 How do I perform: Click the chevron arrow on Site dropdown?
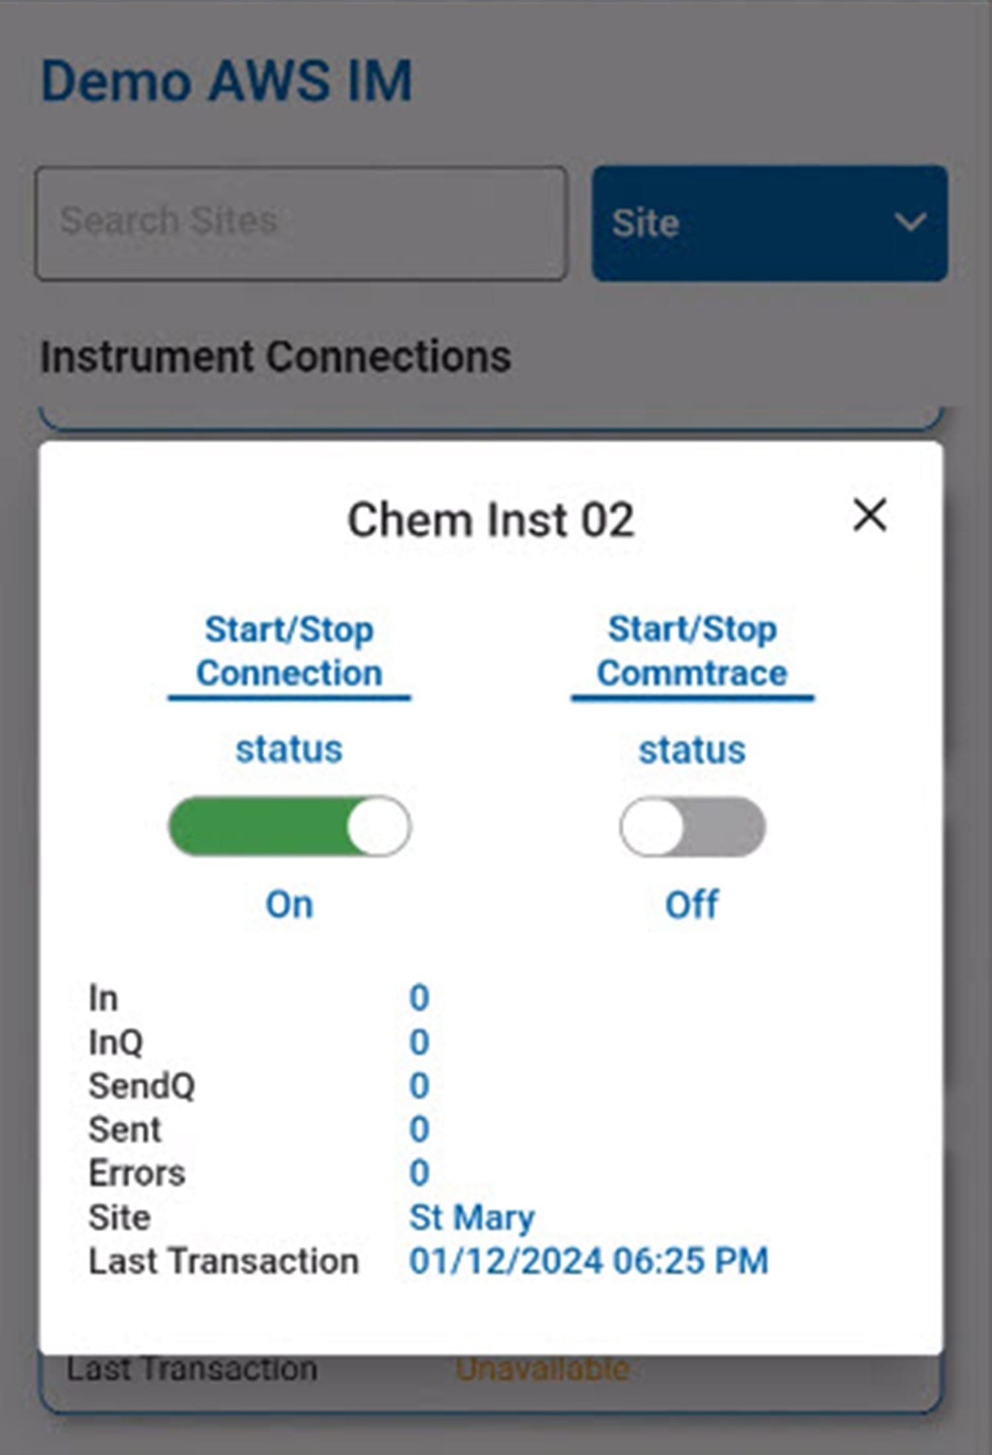910,222
